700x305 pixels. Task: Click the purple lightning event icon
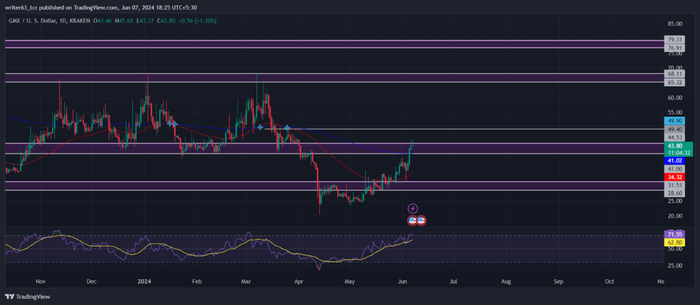pyautogui.click(x=413, y=208)
